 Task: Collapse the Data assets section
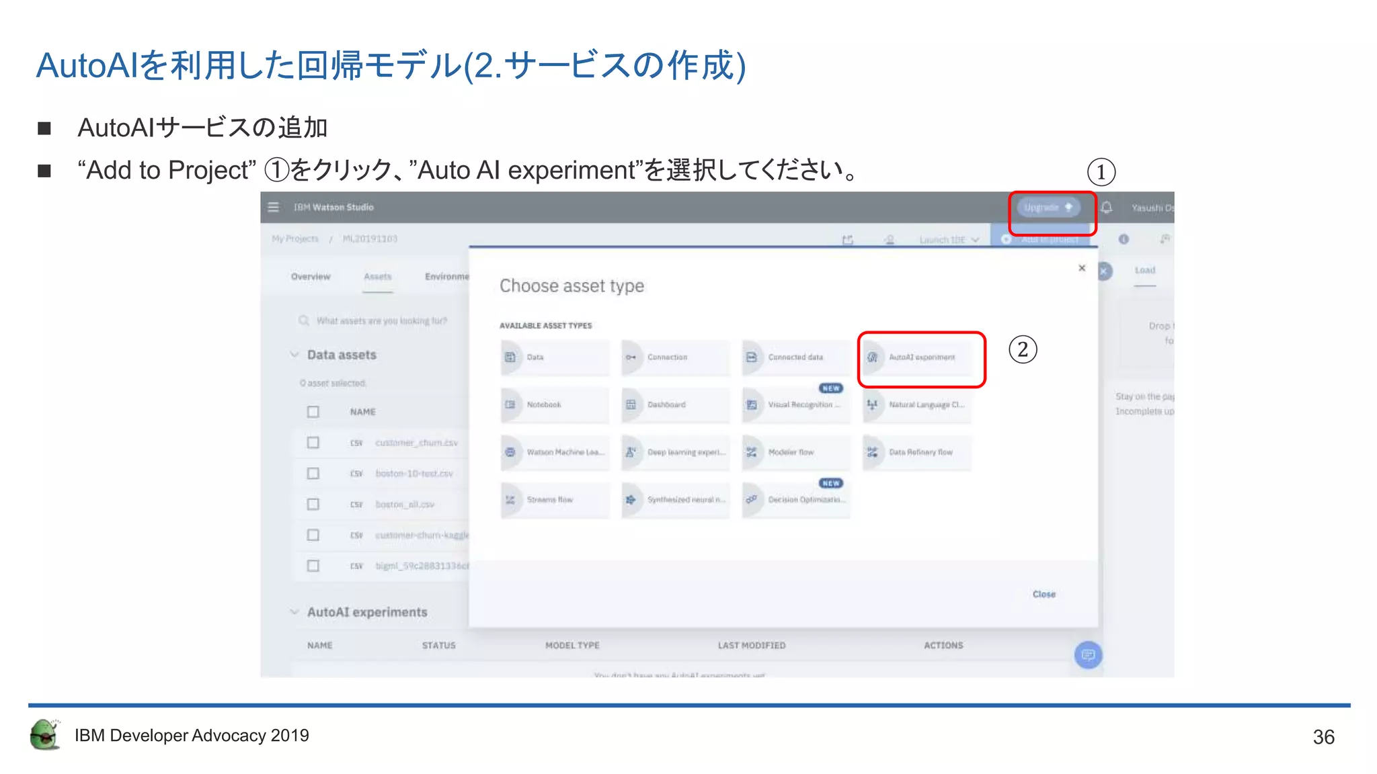(294, 355)
